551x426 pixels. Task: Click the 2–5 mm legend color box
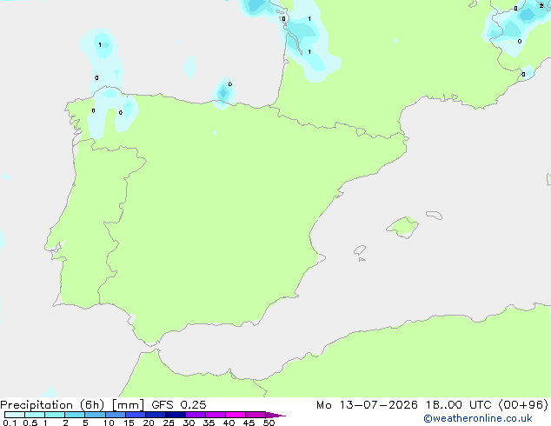pyautogui.click(x=75, y=415)
